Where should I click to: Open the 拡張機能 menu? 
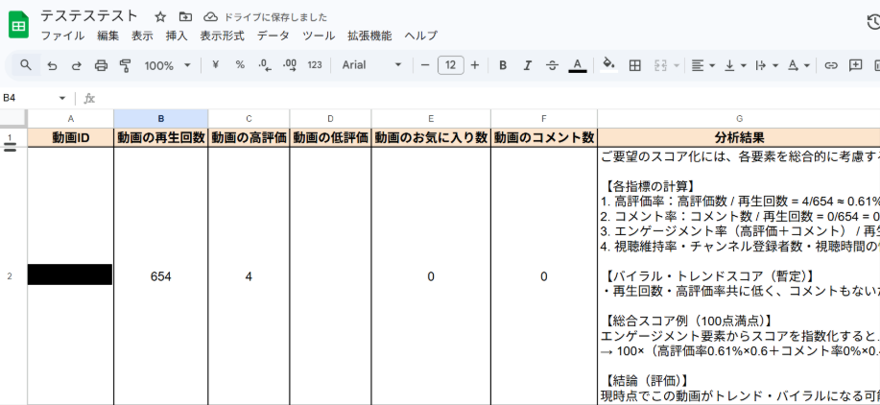[369, 36]
